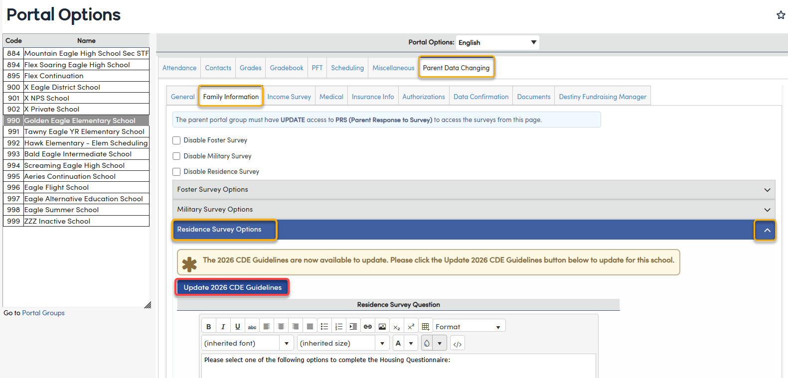
Task: Open the Data Confirmation sub-tab
Action: click(x=481, y=97)
